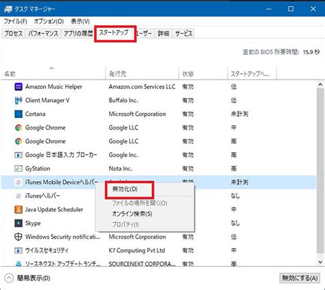Click the scrollbar down arrow
The image size is (325, 290).
point(320,262)
